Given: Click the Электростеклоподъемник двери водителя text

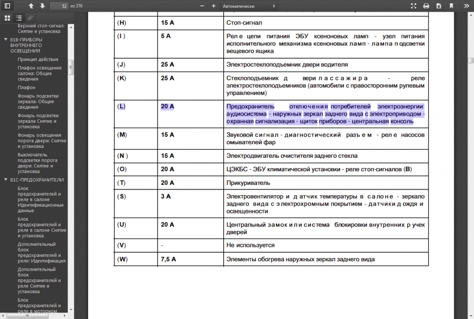Looking at the screenshot, I should click(x=287, y=65).
